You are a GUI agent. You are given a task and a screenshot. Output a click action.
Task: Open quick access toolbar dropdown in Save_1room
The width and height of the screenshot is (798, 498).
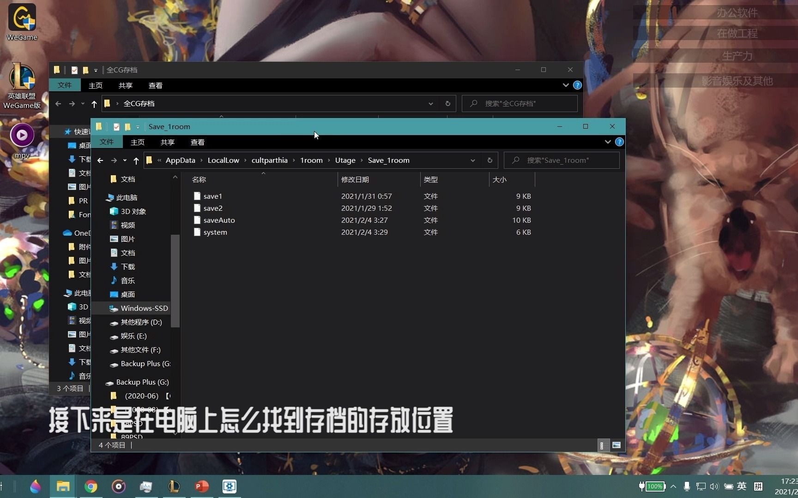coord(138,127)
